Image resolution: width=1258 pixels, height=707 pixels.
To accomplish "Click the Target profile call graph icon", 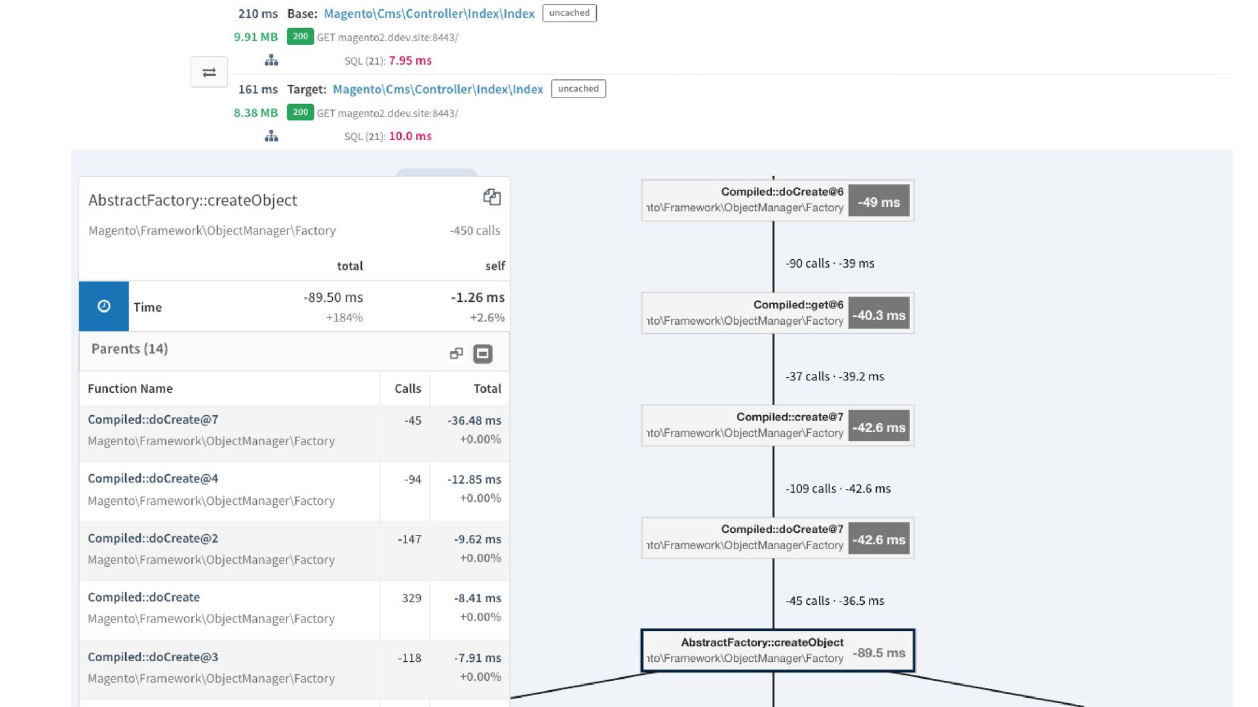I will (x=271, y=136).
